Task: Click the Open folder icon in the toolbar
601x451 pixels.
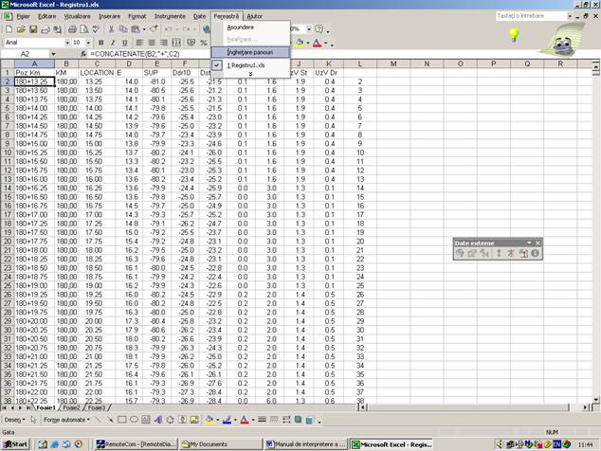Action: (21, 29)
